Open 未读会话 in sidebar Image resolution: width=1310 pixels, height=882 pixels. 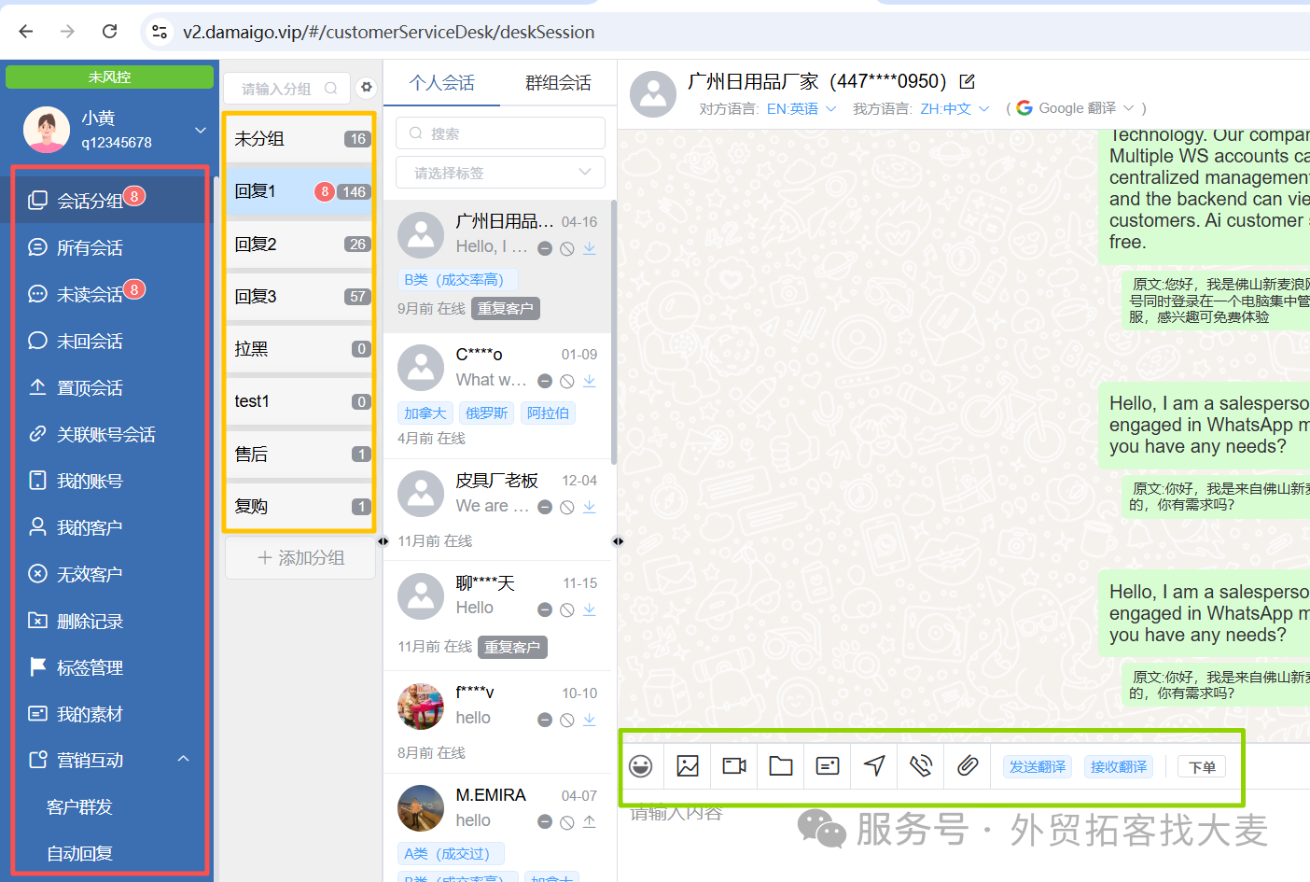click(x=110, y=294)
